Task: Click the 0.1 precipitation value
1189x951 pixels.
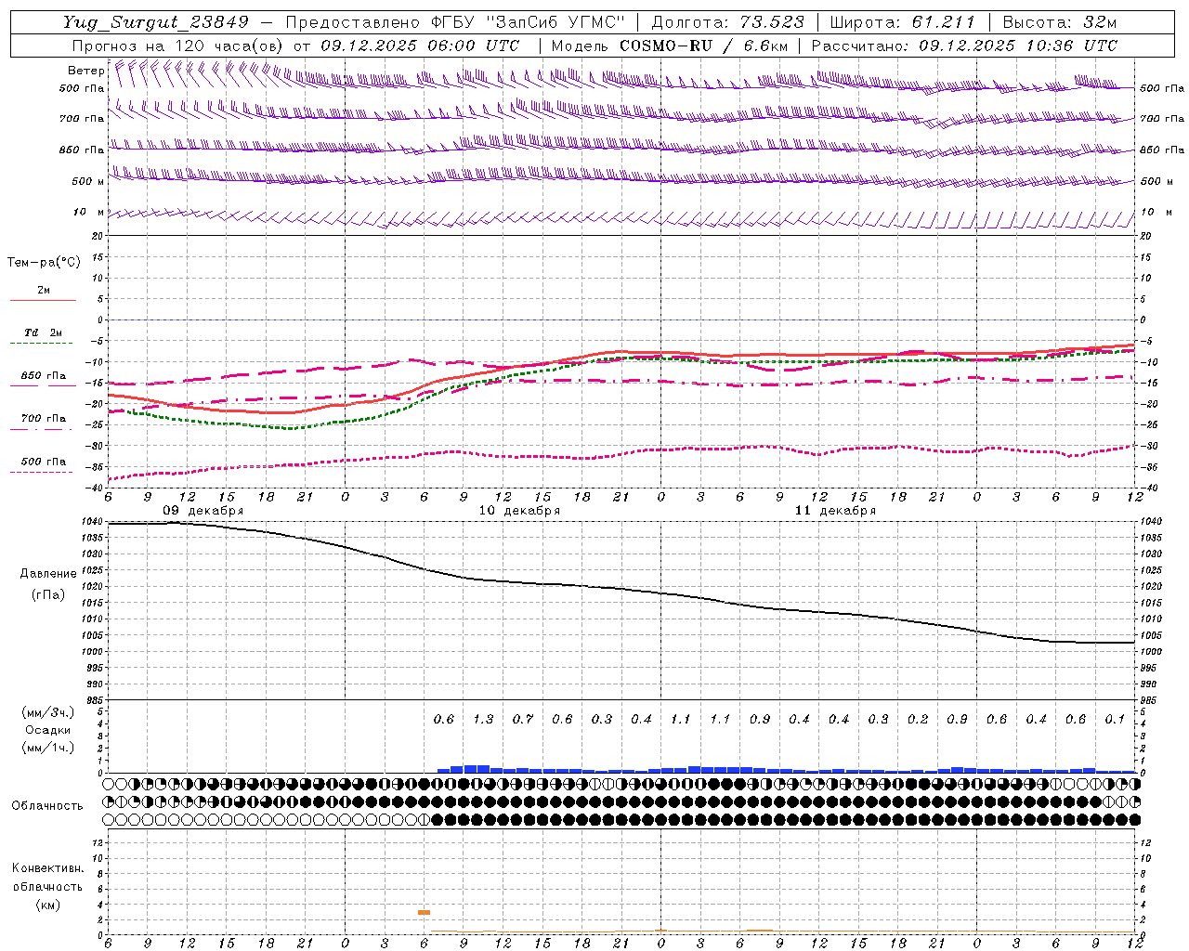Action: pyautogui.click(x=1115, y=720)
